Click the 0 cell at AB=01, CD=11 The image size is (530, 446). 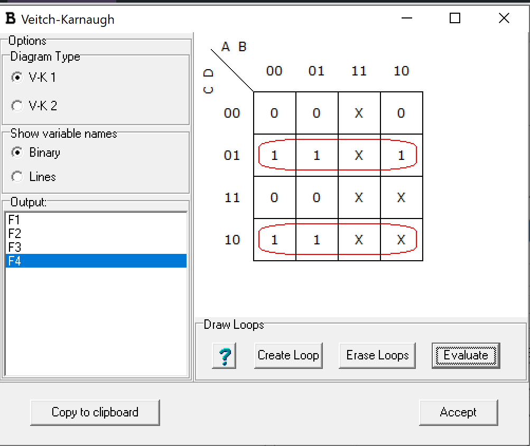pos(317,197)
